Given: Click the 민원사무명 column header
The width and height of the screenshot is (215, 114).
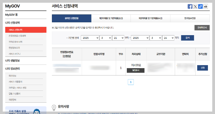Looking at the screenshot, I should 99,54.
